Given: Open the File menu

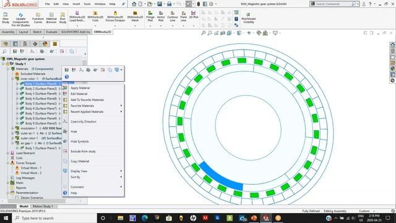Looking at the screenshot, I should (x=48, y=4).
